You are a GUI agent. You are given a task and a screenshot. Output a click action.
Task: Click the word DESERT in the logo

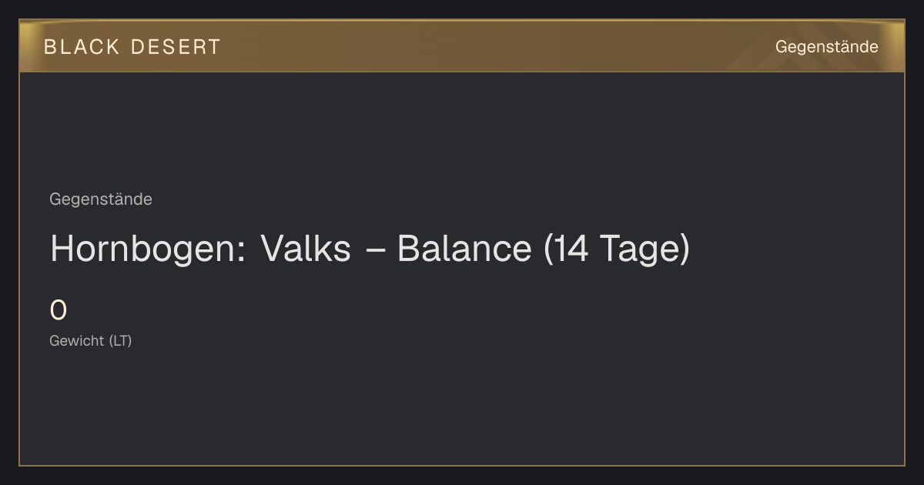pos(176,47)
